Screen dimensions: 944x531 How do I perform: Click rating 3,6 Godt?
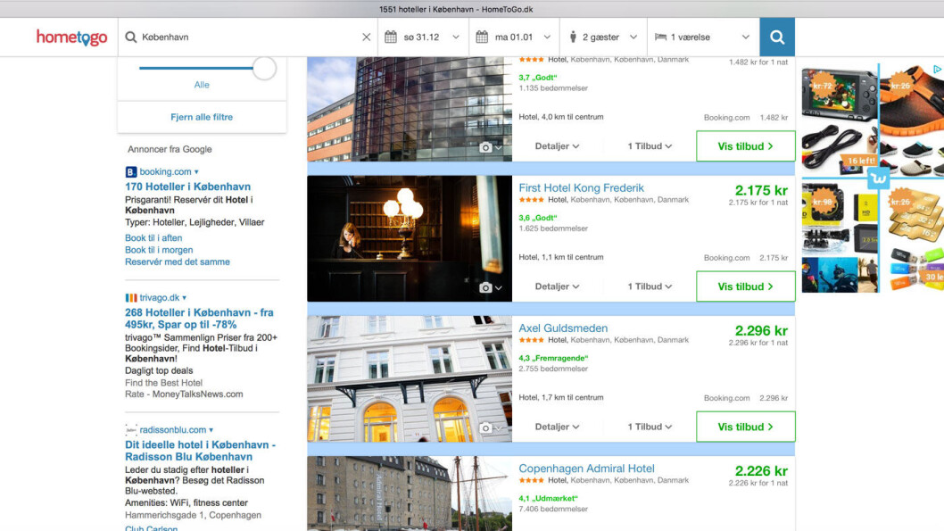tap(538, 218)
